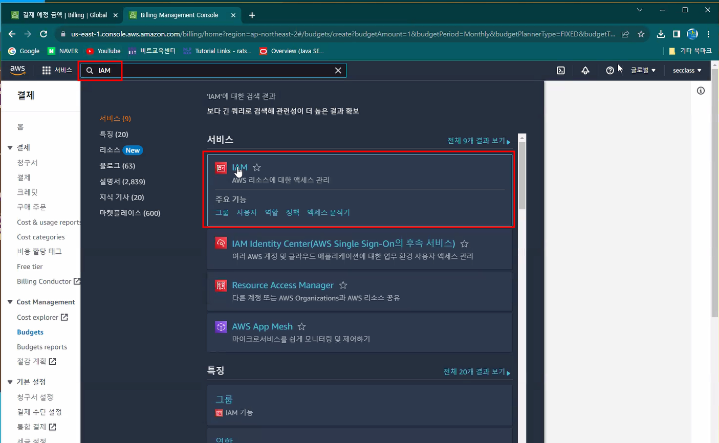Screen dimensions: 719x443
Task: Open the browser downloads icon
Action: 661,34
